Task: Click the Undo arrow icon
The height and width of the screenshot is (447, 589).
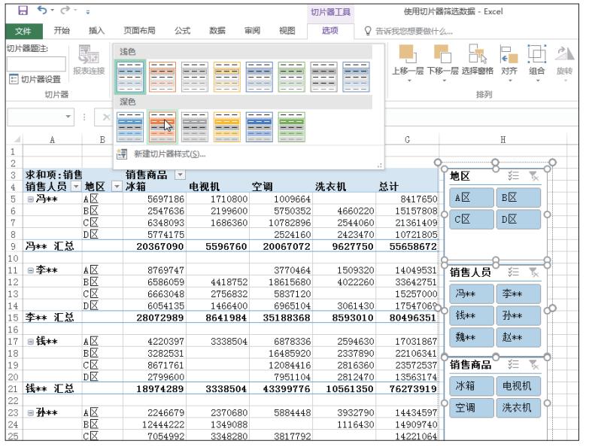Action: click(x=42, y=10)
